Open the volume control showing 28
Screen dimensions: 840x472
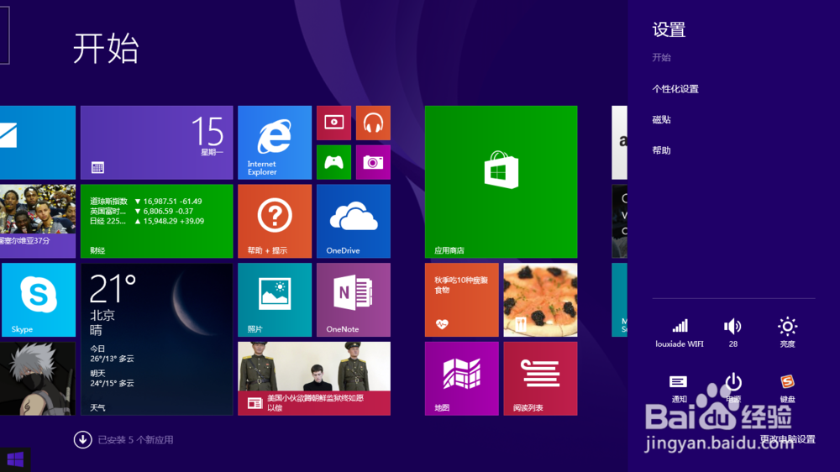[732, 333]
